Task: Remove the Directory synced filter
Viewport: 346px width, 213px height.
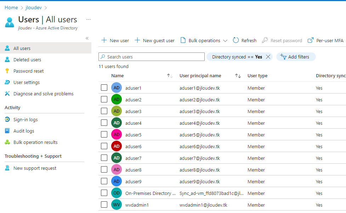Action: [268, 57]
